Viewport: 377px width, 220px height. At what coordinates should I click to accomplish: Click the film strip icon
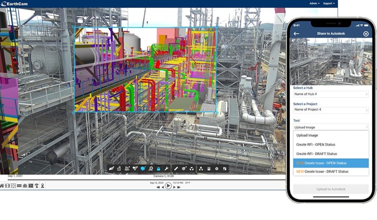(x=8, y=186)
